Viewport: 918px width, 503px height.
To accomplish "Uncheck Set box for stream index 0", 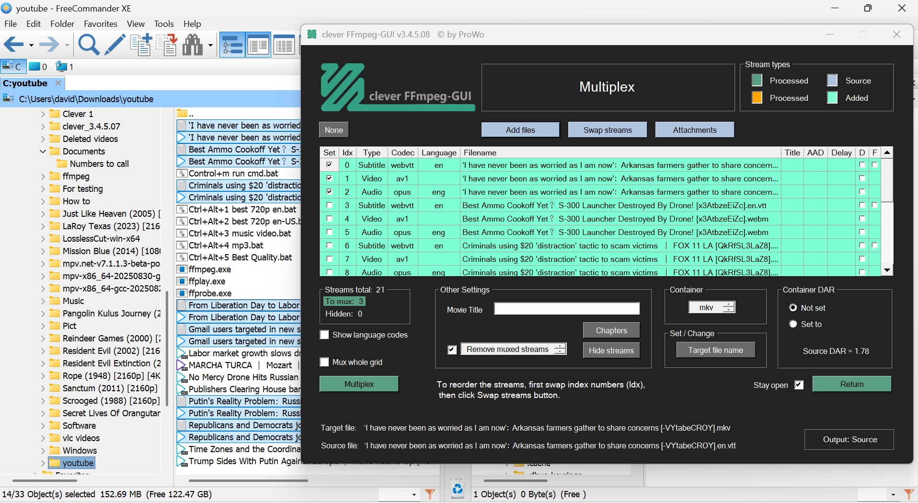I will tap(329, 165).
